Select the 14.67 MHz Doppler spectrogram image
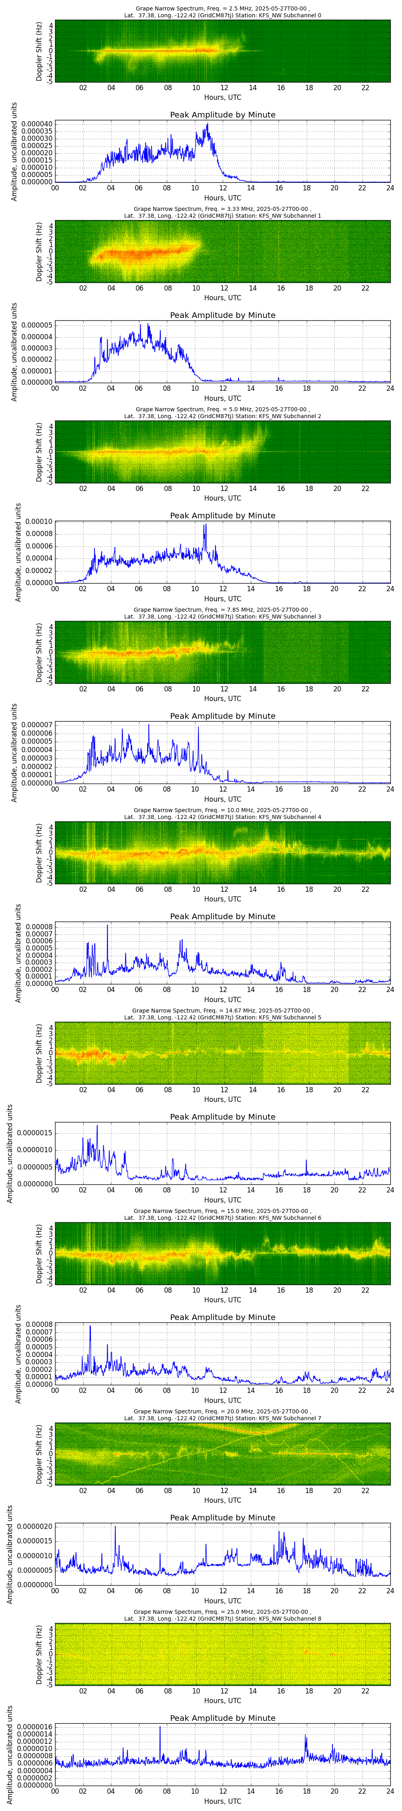Screen dimensions: 402x1811 coord(223,1053)
